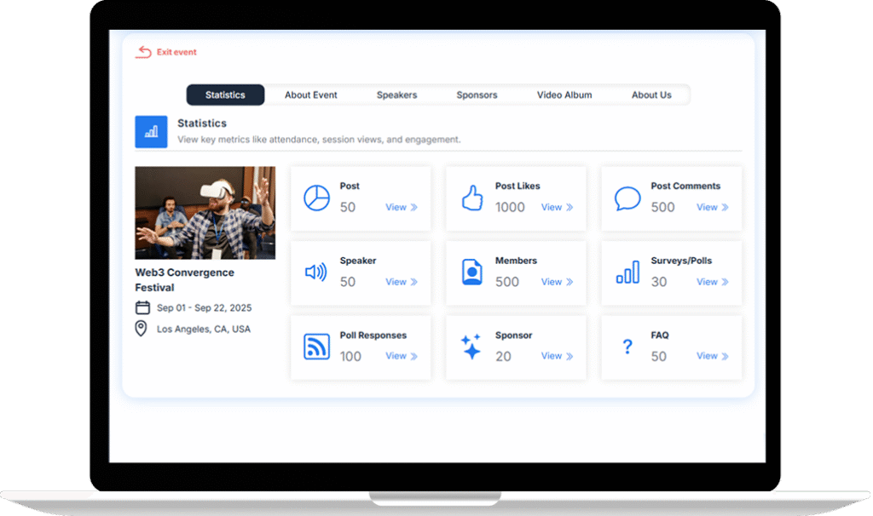The height and width of the screenshot is (516, 873).
Task: Click the FAQ card label
Action: 660,335
